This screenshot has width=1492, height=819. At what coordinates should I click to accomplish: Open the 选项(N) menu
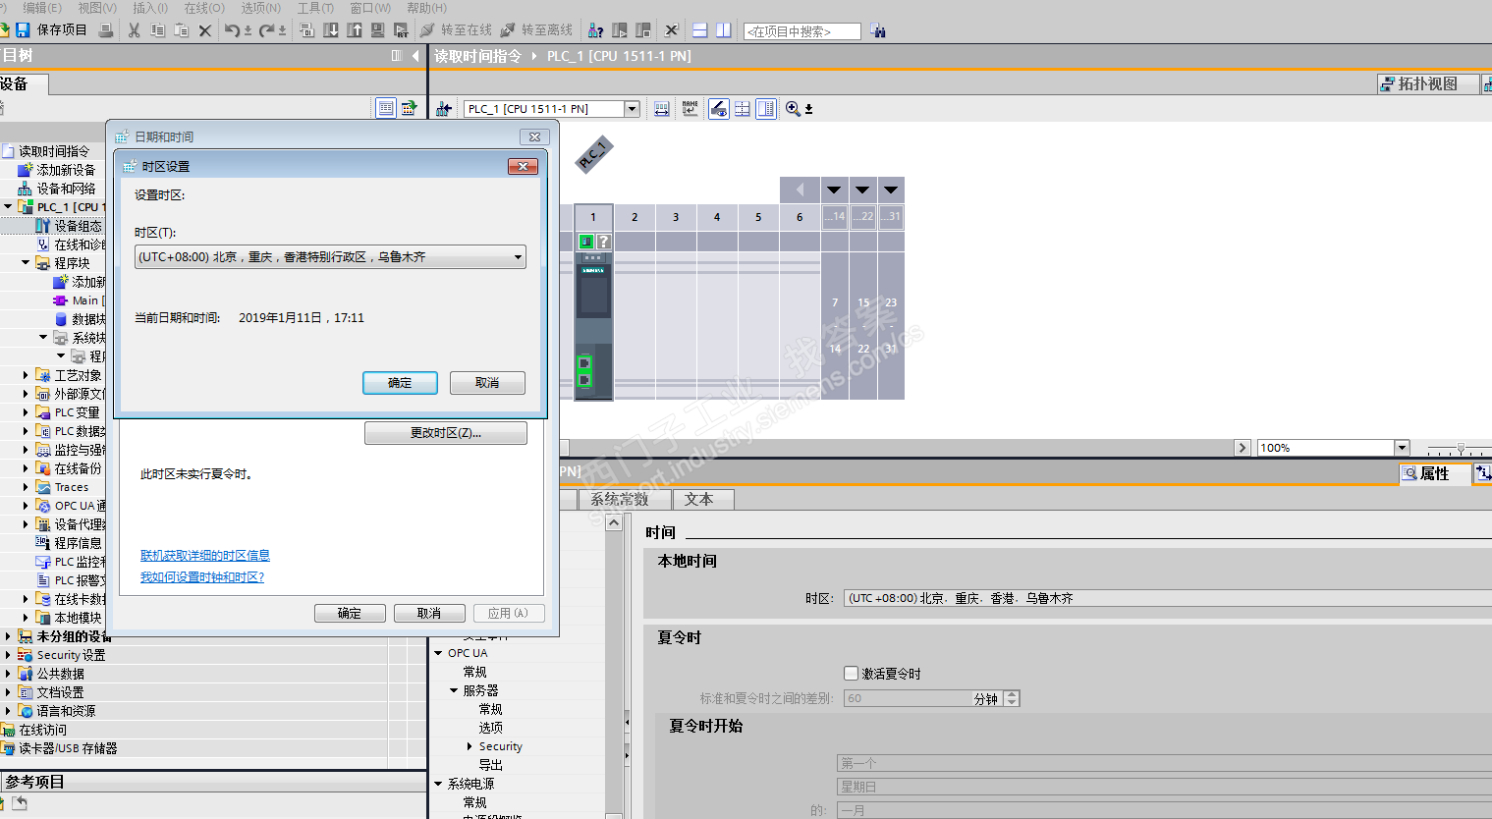[x=260, y=8]
